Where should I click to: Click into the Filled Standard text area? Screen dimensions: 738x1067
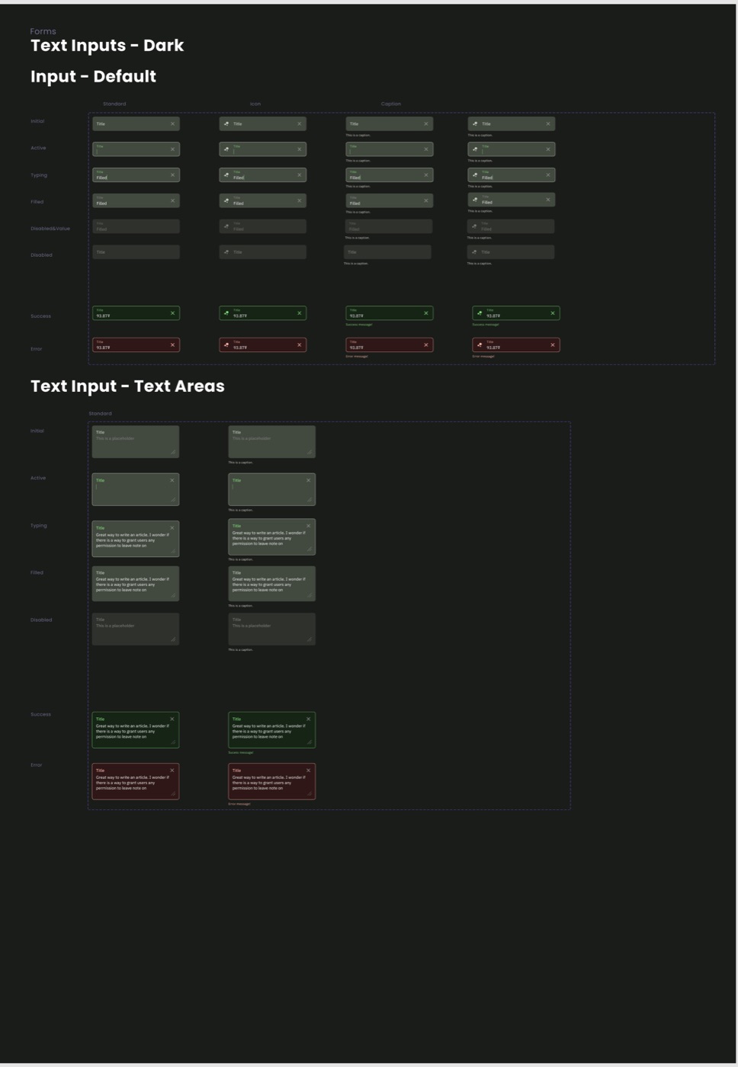(x=136, y=583)
